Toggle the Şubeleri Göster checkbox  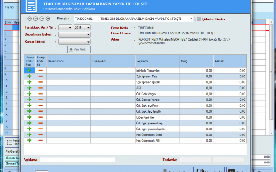(199, 19)
